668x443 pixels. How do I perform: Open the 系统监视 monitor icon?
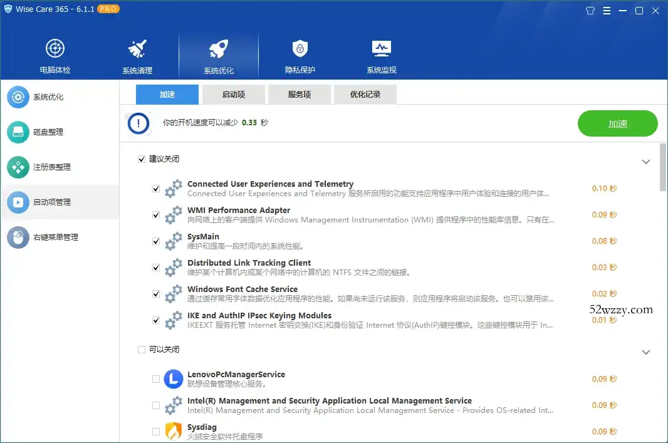(381, 48)
